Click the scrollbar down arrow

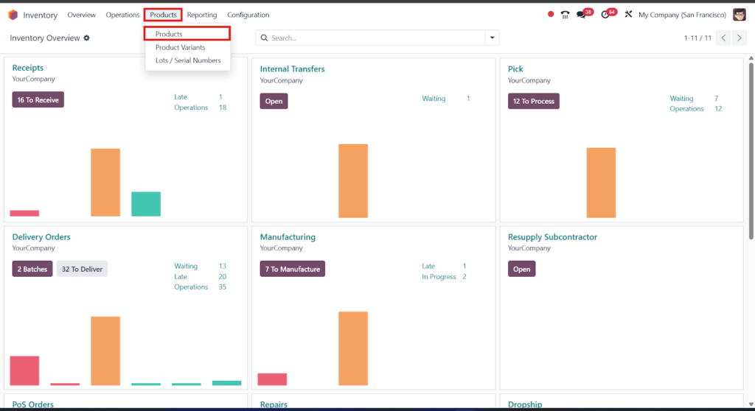tap(751, 405)
